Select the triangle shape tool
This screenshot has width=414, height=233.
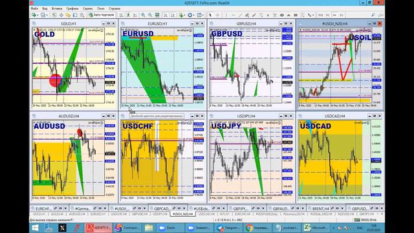point(289,15)
